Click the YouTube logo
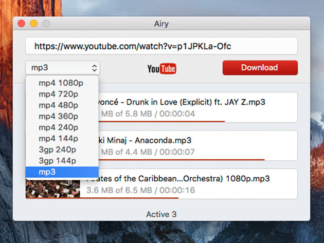The width and height of the screenshot is (324, 243). coord(161,68)
